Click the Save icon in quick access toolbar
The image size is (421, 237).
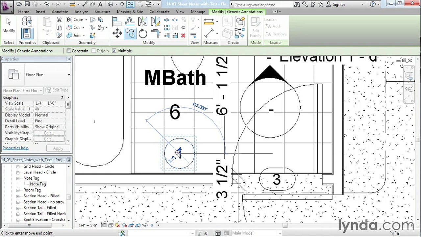click(27, 4)
